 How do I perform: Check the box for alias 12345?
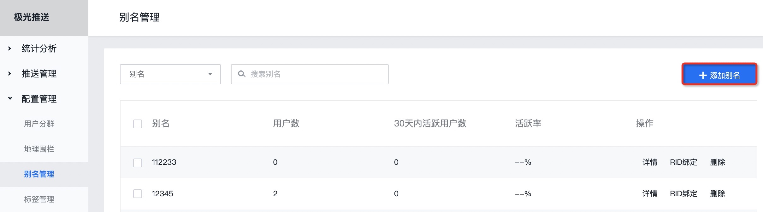coord(138,194)
